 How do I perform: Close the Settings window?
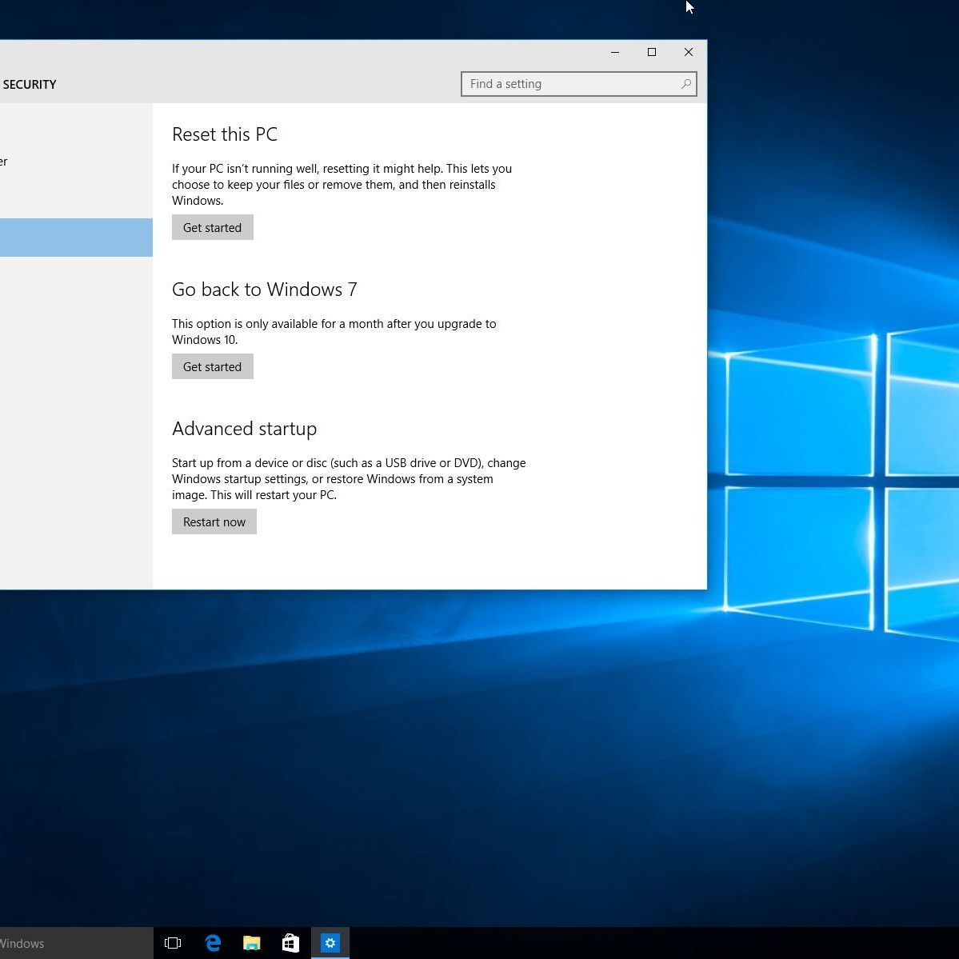tap(688, 52)
